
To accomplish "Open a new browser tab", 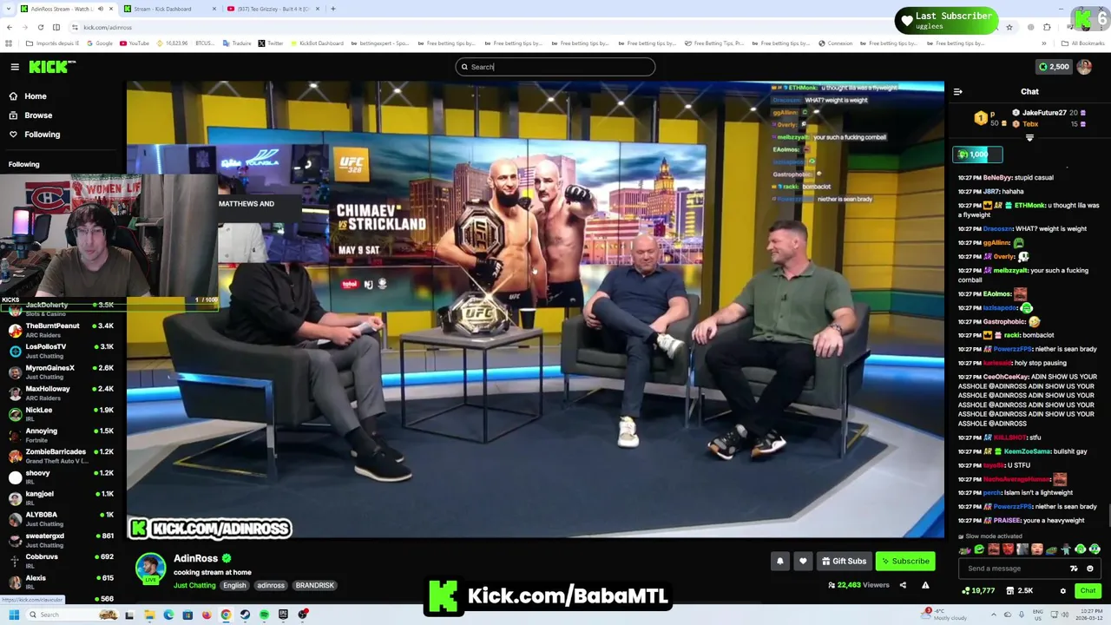I will [332, 9].
